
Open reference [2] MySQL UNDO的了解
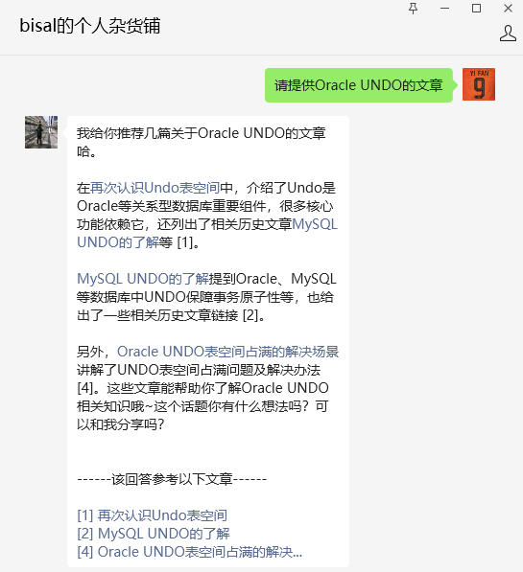[154, 534]
